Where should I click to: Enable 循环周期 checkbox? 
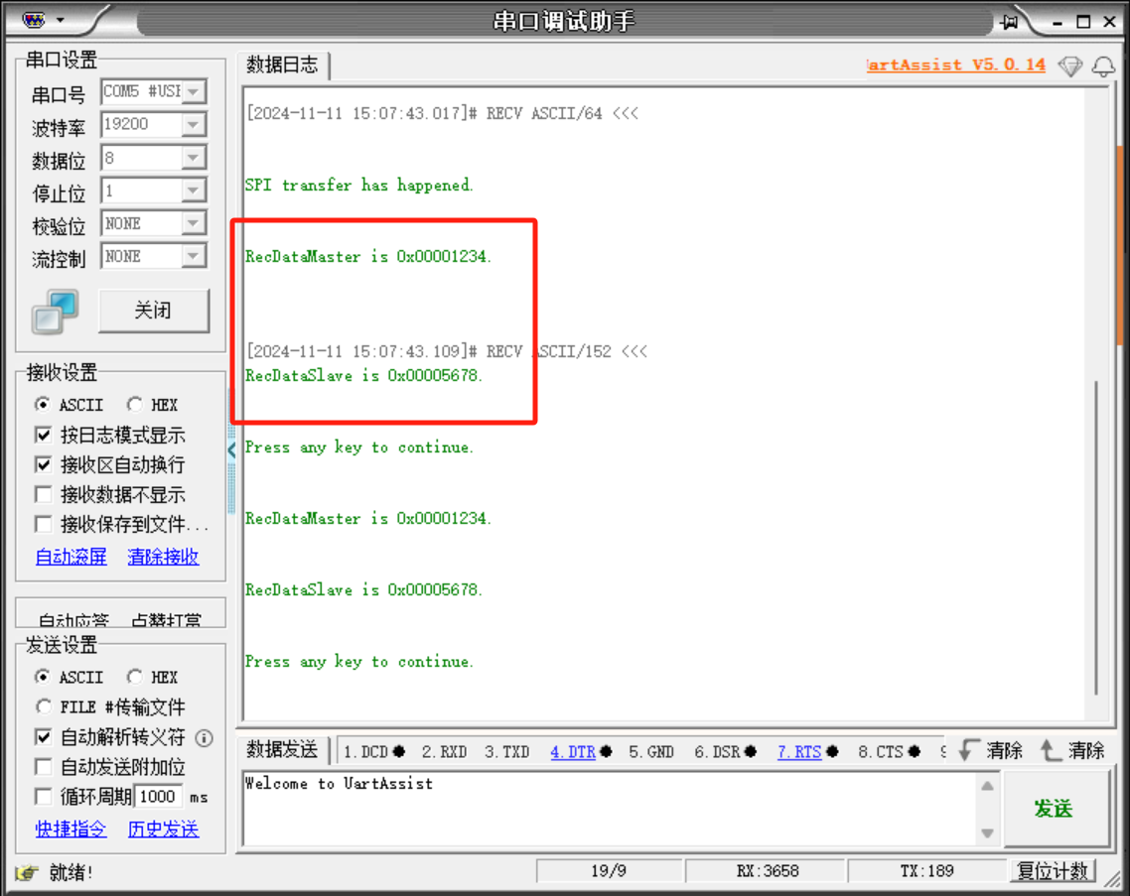pos(44,797)
